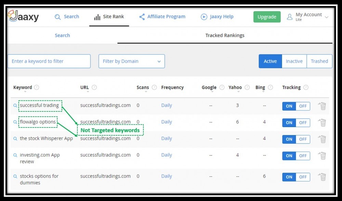Click search icon for investing.com App review
This screenshot has width=342, height=201.
coord(15,155)
